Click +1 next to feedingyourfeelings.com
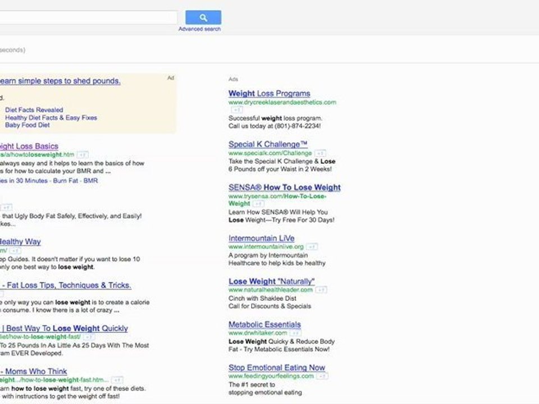Image resolution: width=539 pixels, height=404 pixels. [x=322, y=376]
